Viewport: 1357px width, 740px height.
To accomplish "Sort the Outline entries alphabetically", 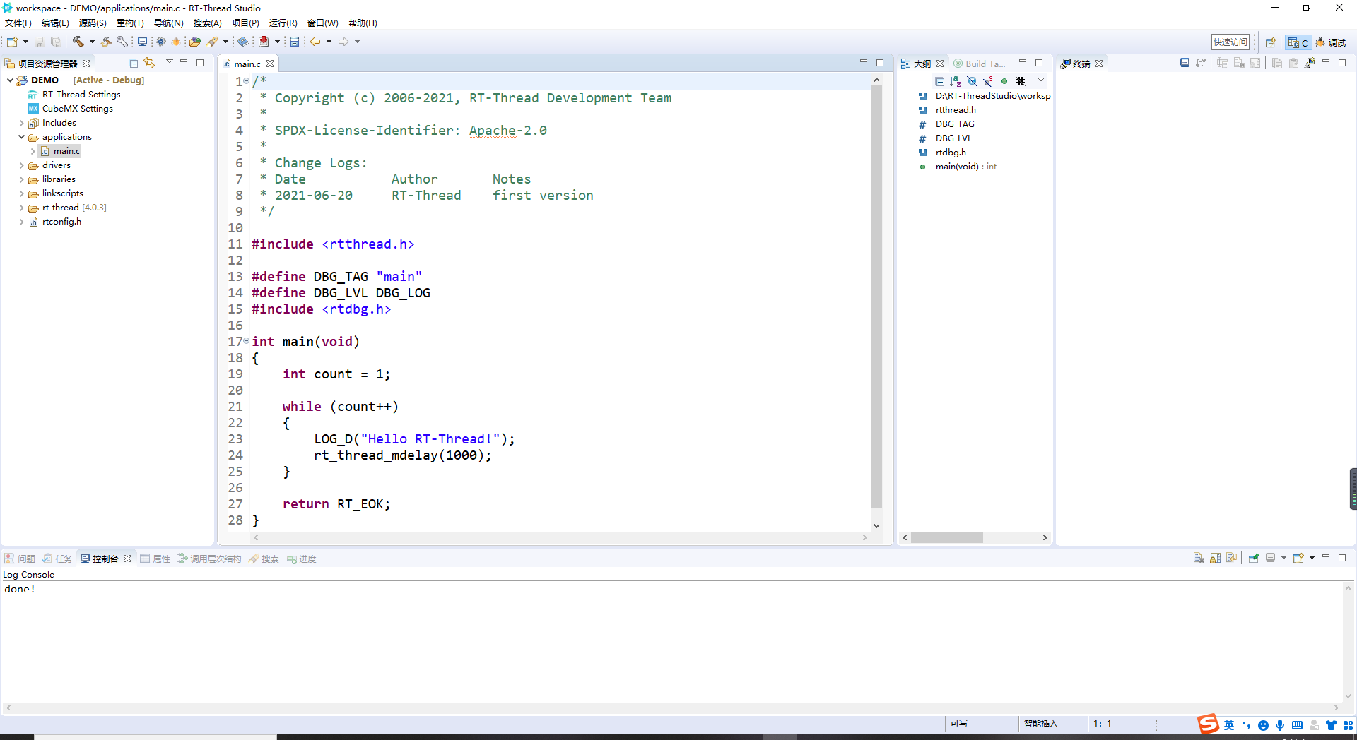I will pyautogui.click(x=956, y=81).
